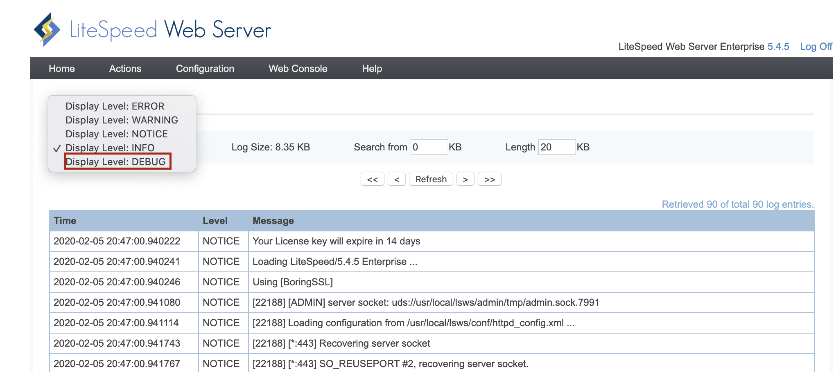Click the LiteSpeed logo icon
Screen dimensions: 836x372
point(47,29)
